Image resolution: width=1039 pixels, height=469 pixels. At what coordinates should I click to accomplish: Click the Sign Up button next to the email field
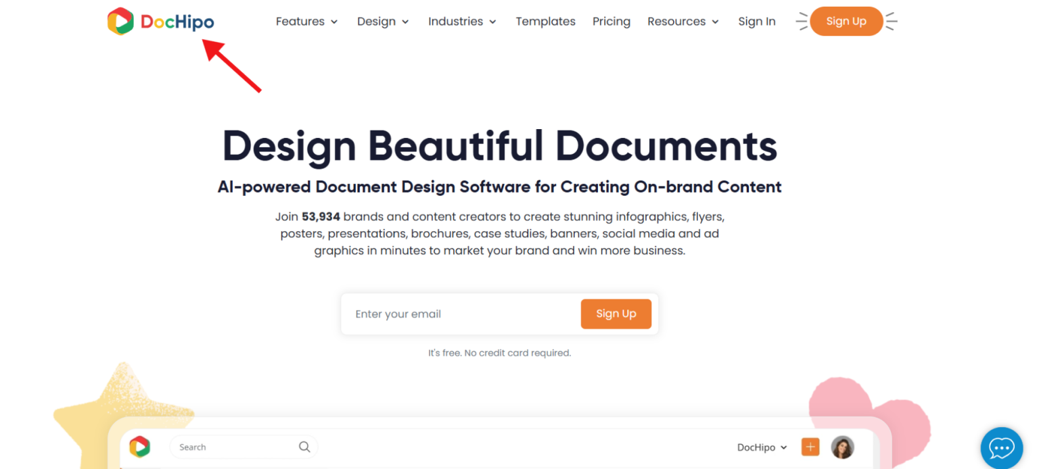click(x=616, y=314)
